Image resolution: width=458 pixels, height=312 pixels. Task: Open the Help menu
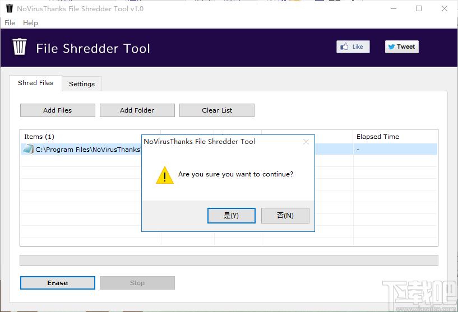point(30,23)
